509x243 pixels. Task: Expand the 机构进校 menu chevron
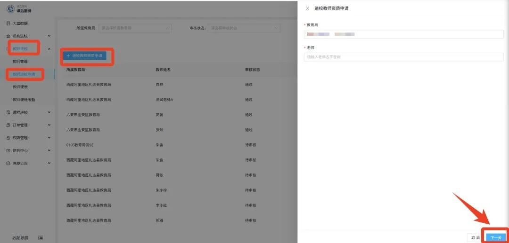[x=49, y=36]
